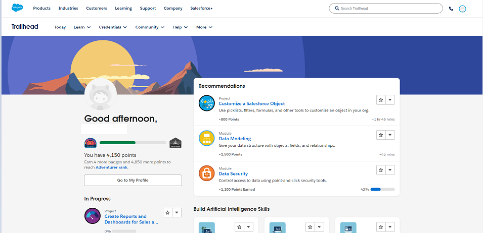Image resolution: width=483 pixels, height=233 pixels.
Task: Open the Company menu
Action: pyautogui.click(x=173, y=8)
